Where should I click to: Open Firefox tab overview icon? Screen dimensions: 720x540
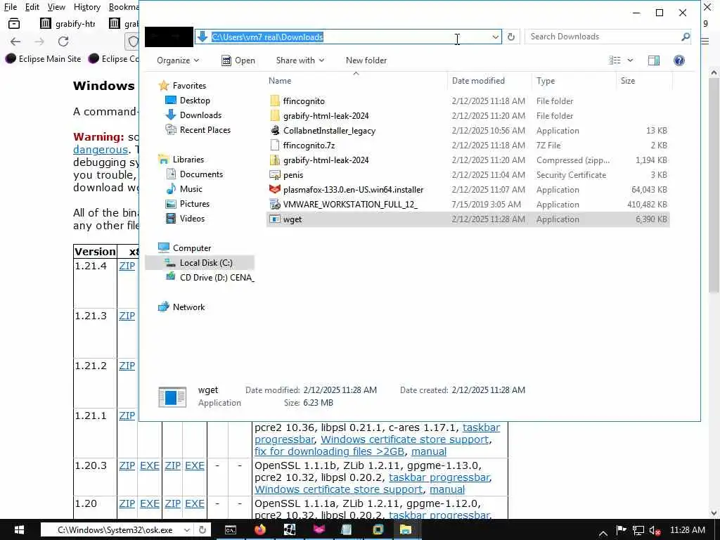pyautogui.click(x=14, y=23)
